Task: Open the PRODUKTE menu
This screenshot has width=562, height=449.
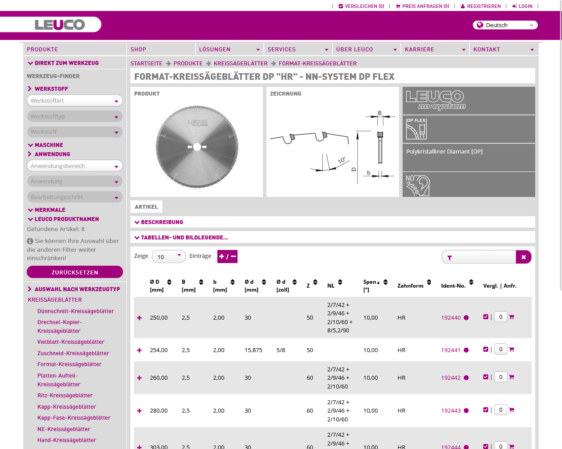Action: [x=75, y=50]
